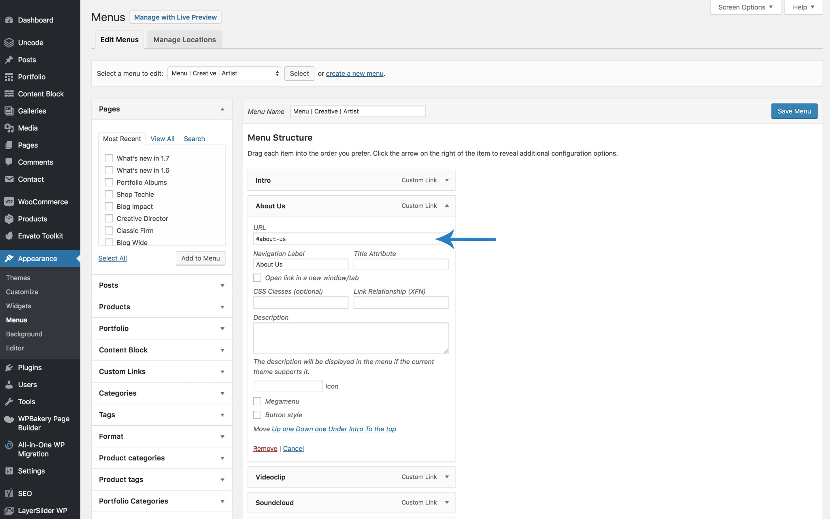Image resolution: width=830 pixels, height=519 pixels.
Task: Open the Screen Options dropdown
Action: 745,7
